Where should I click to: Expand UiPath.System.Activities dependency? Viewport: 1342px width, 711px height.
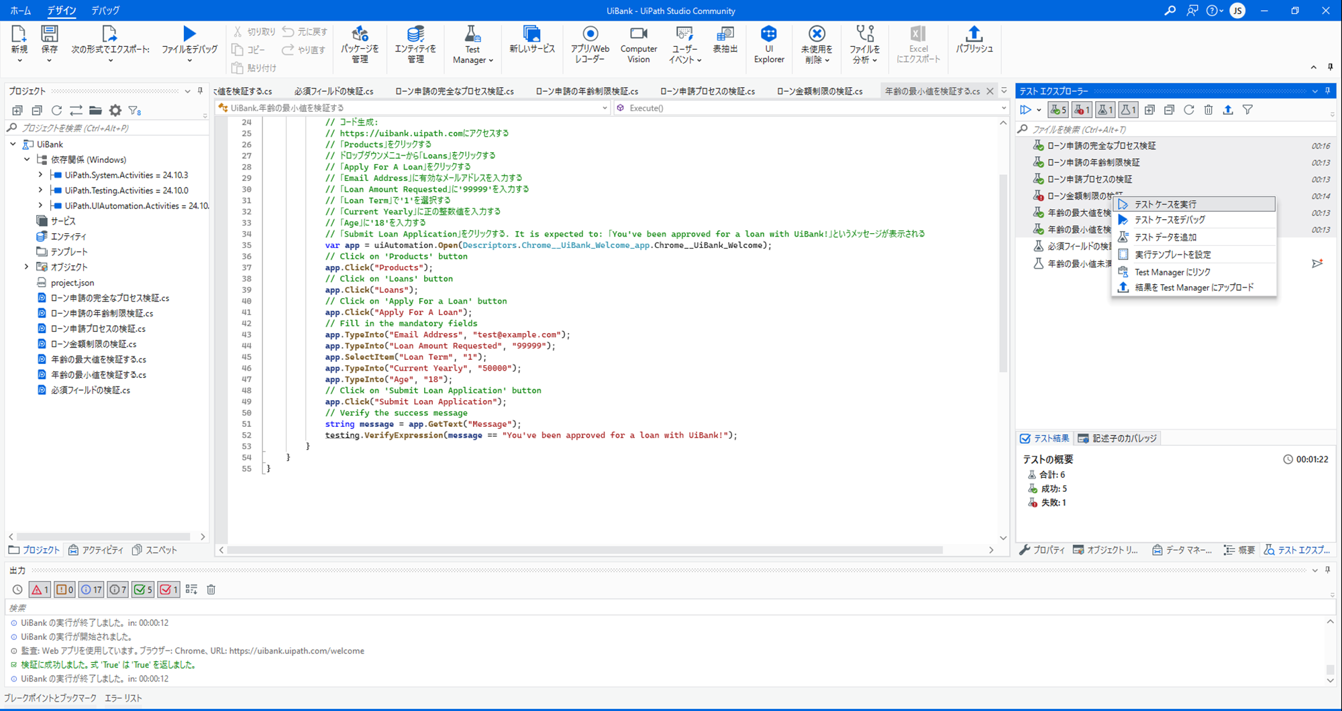coord(40,175)
